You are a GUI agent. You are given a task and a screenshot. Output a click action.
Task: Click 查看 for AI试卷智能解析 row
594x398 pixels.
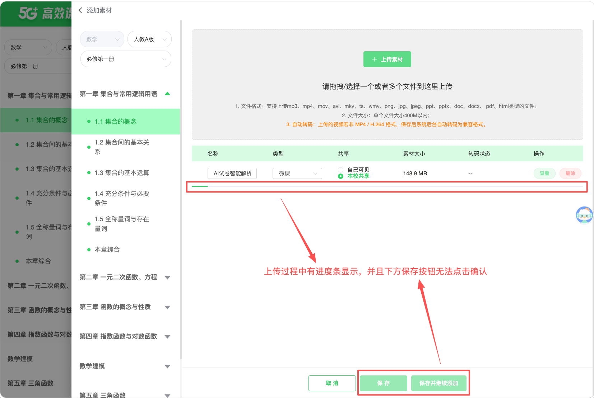coord(544,173)
